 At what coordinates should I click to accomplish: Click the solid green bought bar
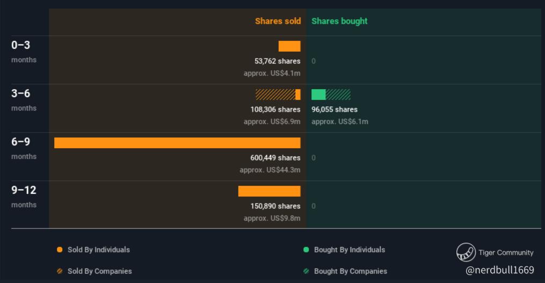(318, 95)
